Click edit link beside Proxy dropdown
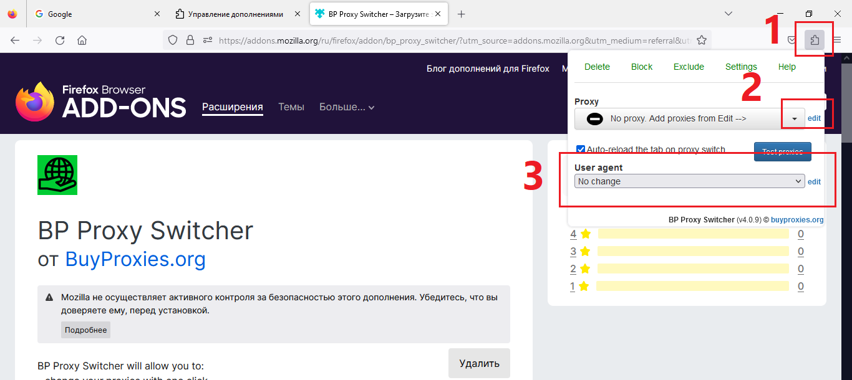The width and height of the screenshot is (852, 380). coord(814,118)
